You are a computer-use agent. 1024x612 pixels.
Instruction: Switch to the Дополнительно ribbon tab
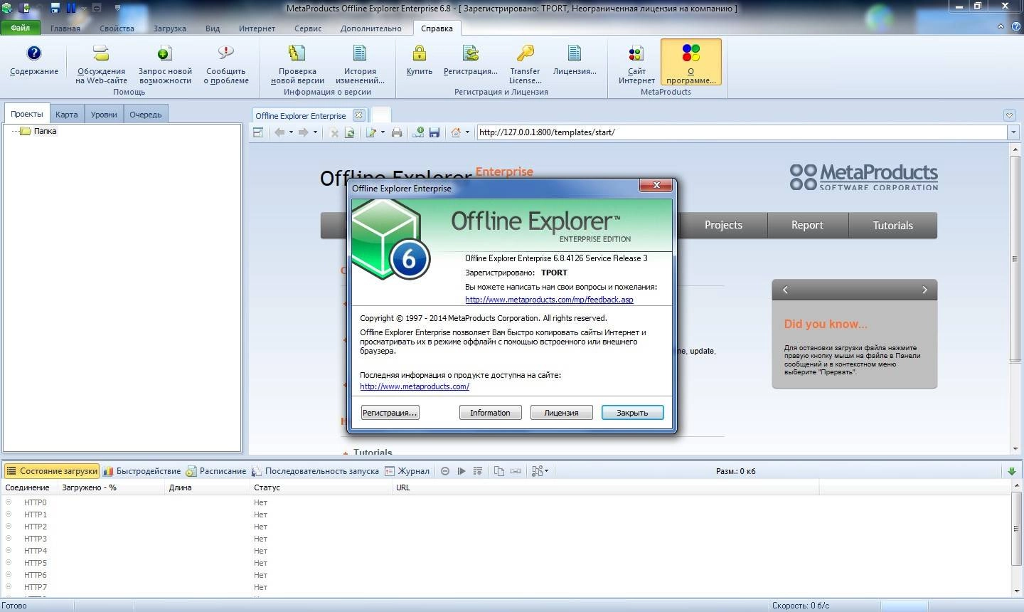pyautogui.click(x=370, y=28)
